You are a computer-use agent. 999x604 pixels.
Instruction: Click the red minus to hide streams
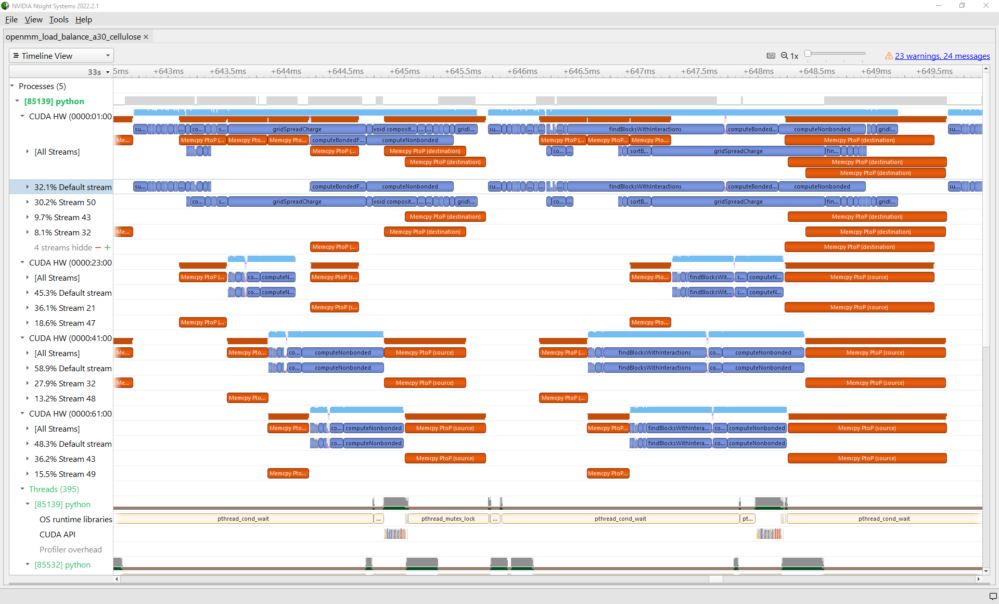(x=98, y=248)
